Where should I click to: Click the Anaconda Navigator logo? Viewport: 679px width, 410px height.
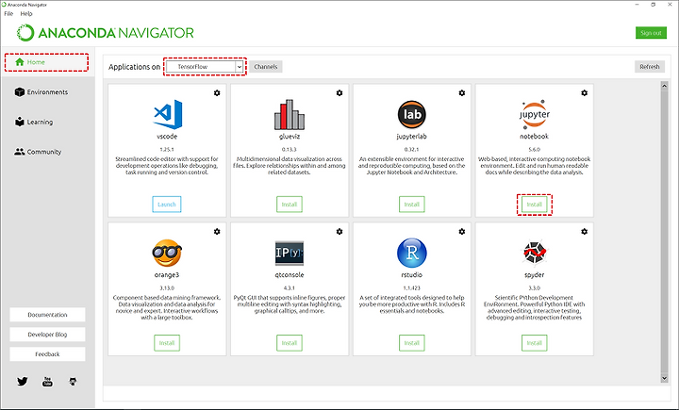point(106,33)
